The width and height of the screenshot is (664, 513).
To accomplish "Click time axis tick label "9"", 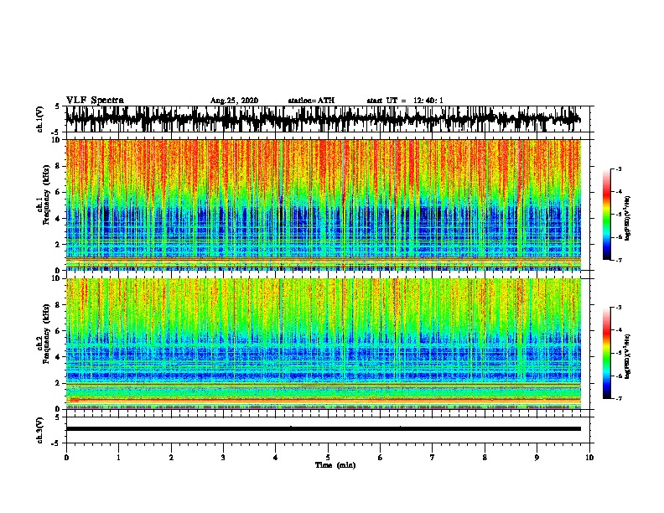I will 537,458.
